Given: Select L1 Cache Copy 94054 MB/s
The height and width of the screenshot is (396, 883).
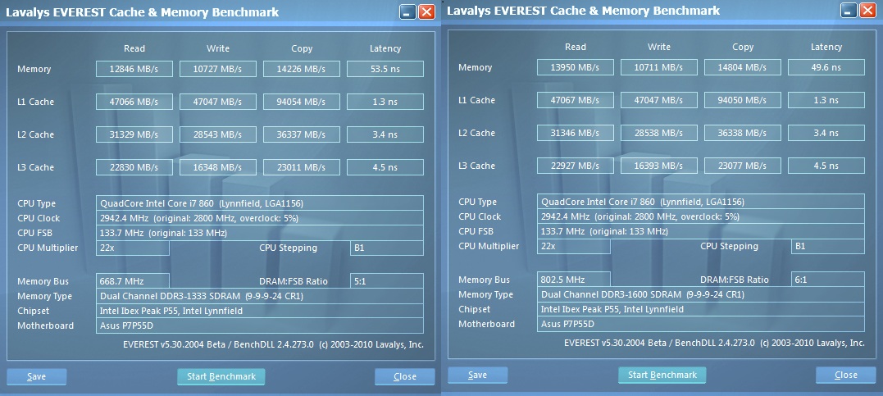Looking at the screenshot, I should pos(302,102).
